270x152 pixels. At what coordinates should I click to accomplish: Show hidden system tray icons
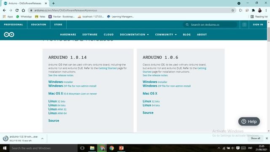click(x=219, y=148)
